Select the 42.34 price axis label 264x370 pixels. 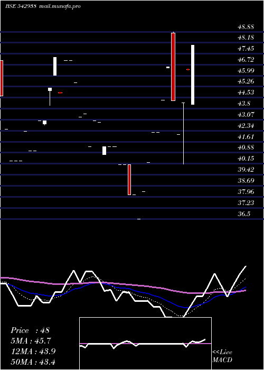(246, 126)
